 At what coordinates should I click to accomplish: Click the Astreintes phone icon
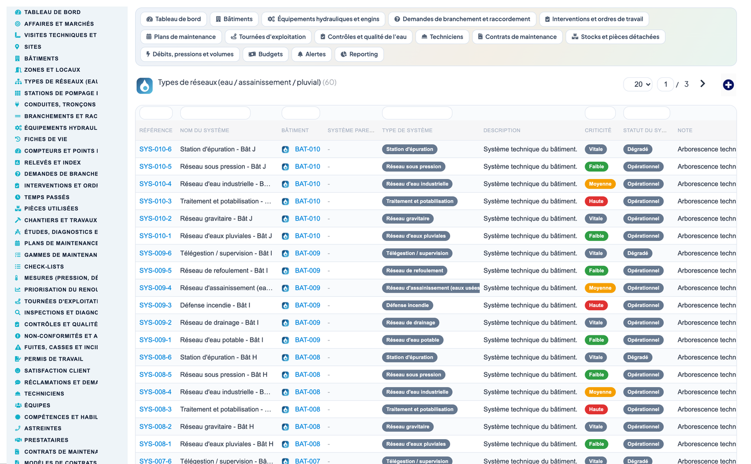click(x=18, y=428)
